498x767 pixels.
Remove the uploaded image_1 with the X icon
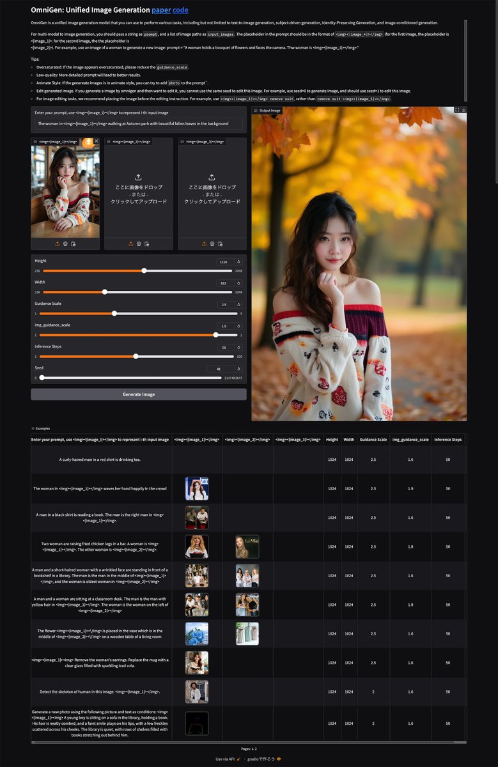pos(97,141)
